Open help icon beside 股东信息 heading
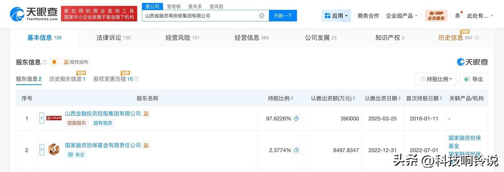This screenshot has height=172, width=504. click(x=44, y=62)
